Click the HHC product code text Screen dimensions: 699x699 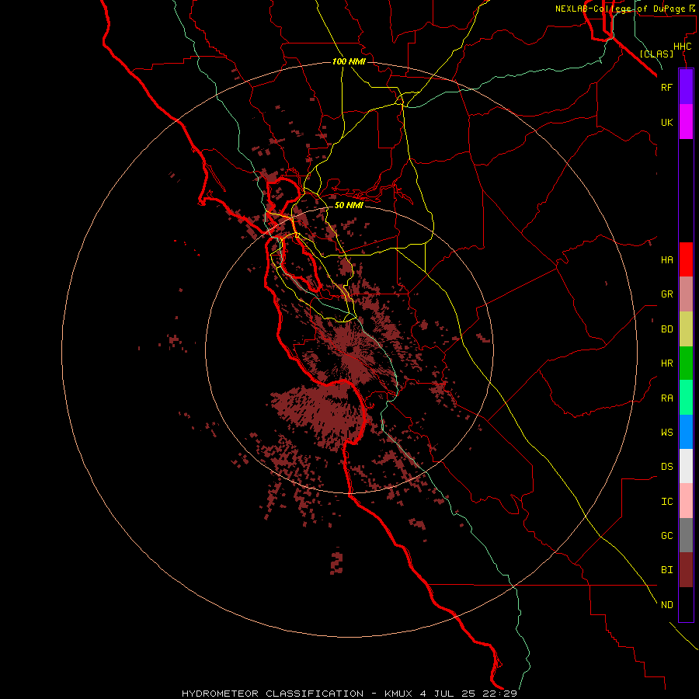[x=682, y=47]
